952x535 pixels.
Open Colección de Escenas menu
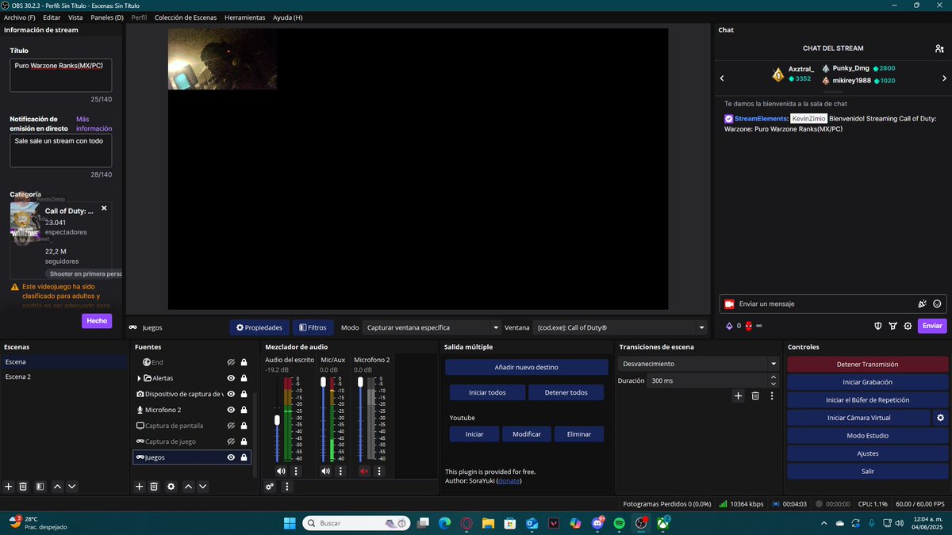(x=186, y=17)
